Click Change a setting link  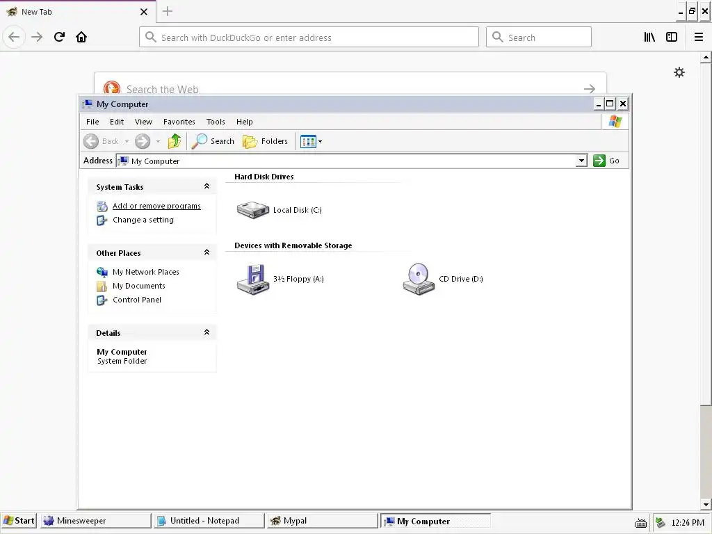(143, 220)
